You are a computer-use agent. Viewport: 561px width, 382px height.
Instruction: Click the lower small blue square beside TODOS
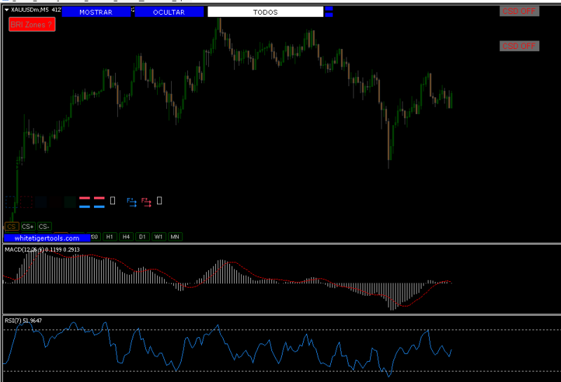[x=329, y=15]
